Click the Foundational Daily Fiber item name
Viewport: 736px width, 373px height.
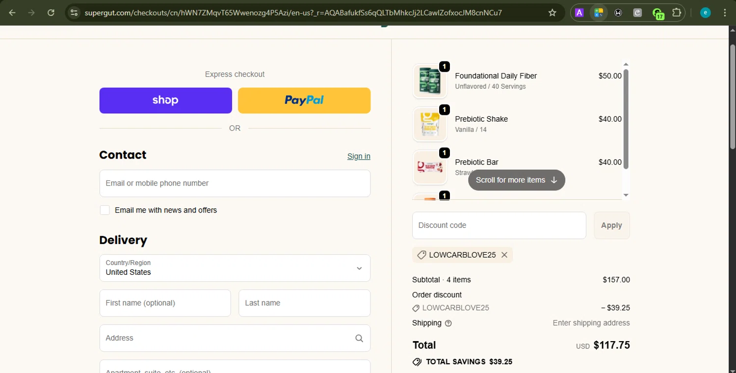point(496,76)
